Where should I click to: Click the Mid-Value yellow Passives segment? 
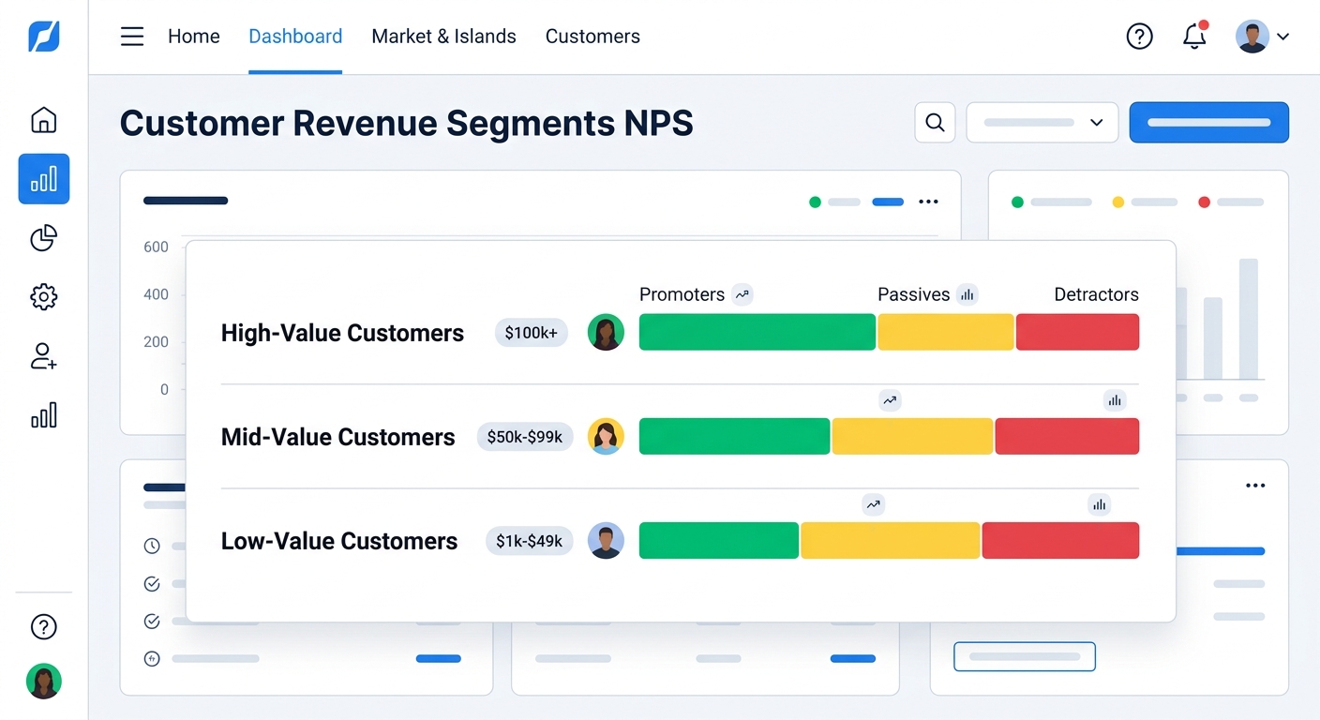point(912,436)
